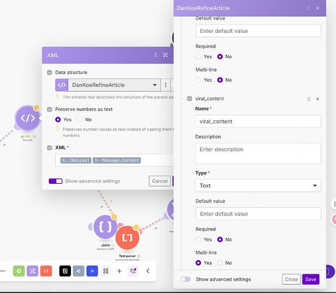Image resolution: width=336 pixels, height=293 pixels.
Task: Click the blue JavaScript icon in toolbar
Action: (x=92, y=271)
